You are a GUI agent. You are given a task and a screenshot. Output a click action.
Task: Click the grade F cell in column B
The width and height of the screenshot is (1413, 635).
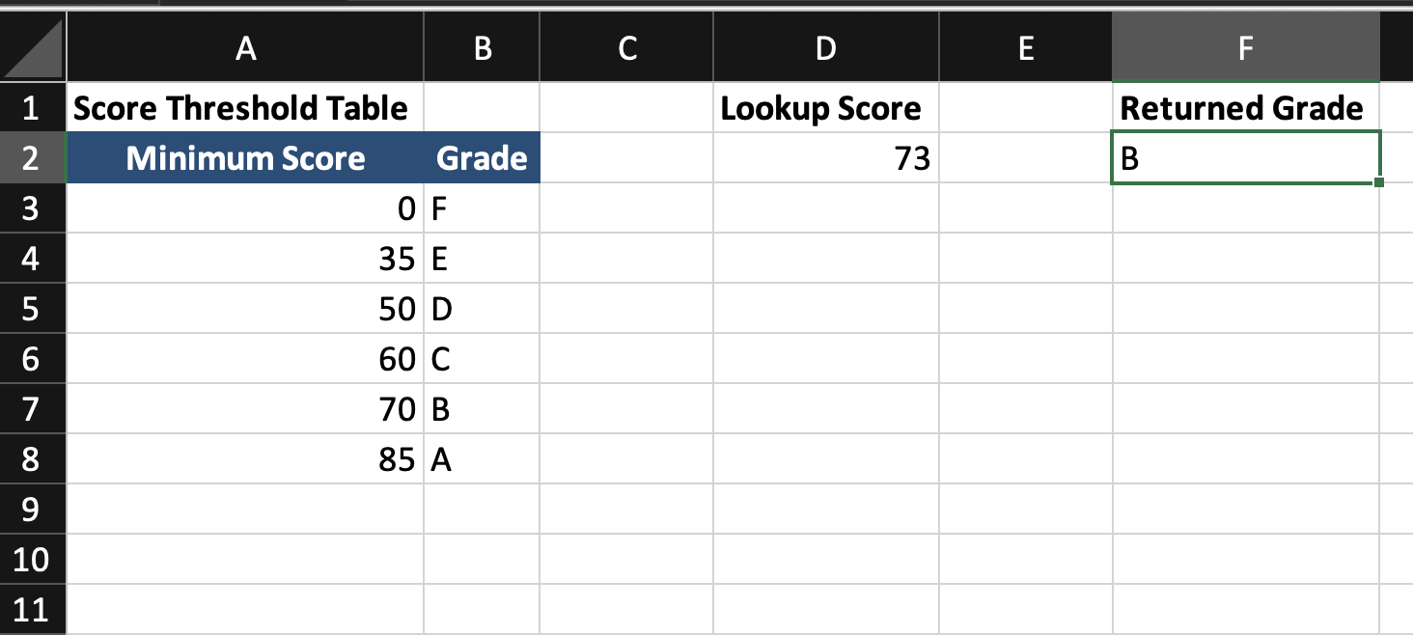pos(482,208)
